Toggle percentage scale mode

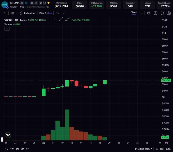[157, 149]
